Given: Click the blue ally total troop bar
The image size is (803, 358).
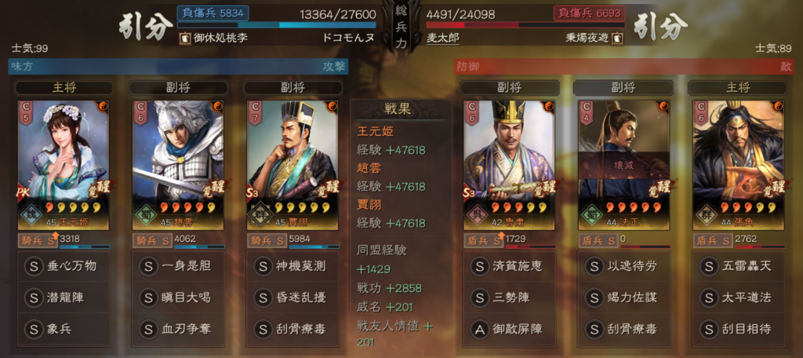Looking at the screenshot, I should tap(277, 24).
